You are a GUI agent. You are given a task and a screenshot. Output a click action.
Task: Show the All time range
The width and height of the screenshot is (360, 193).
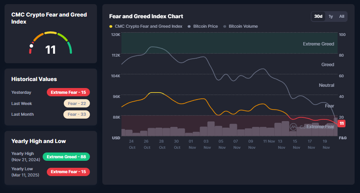click(341, 17)
